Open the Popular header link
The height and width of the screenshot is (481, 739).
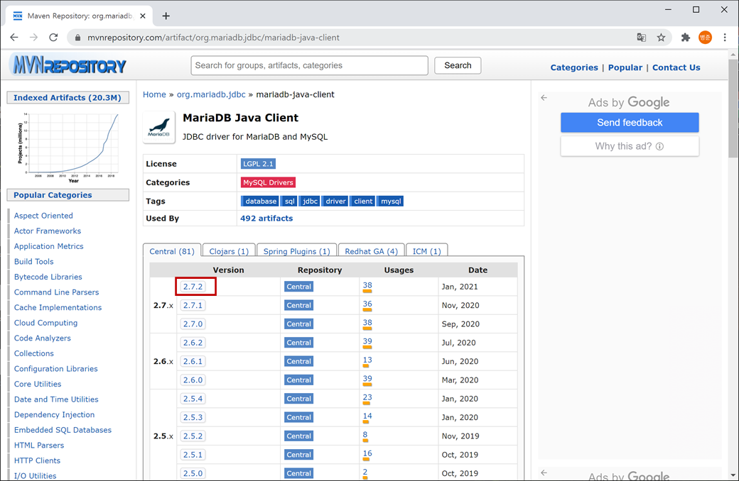[625, 67]
